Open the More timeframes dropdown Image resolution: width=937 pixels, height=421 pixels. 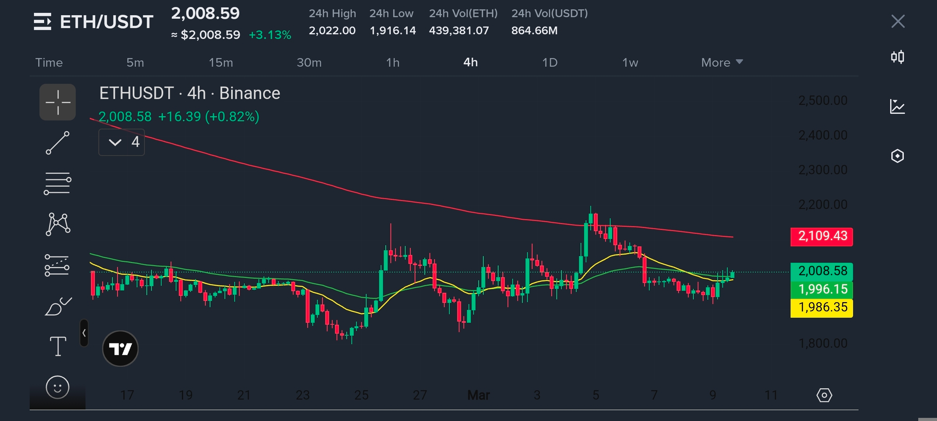[721, 62]
